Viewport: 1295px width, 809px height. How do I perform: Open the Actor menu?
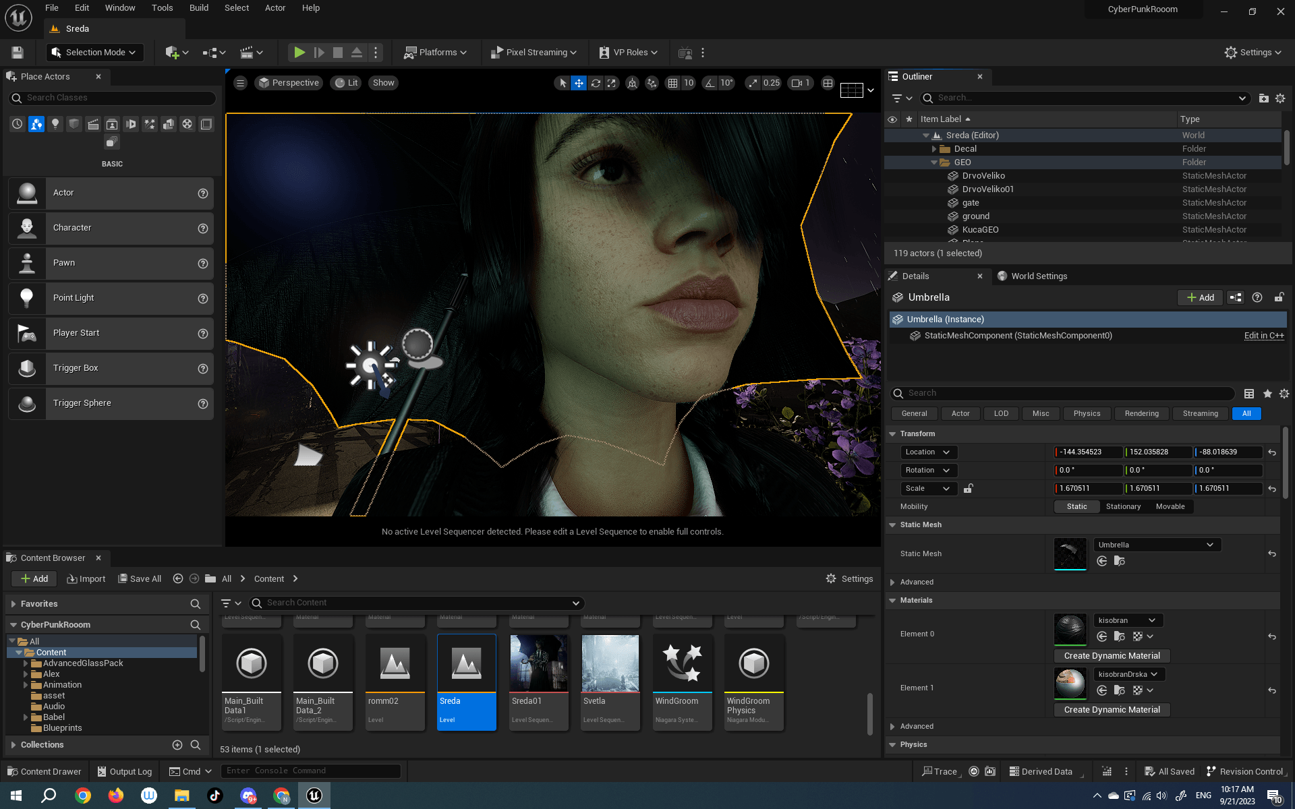tap(275, 8)
